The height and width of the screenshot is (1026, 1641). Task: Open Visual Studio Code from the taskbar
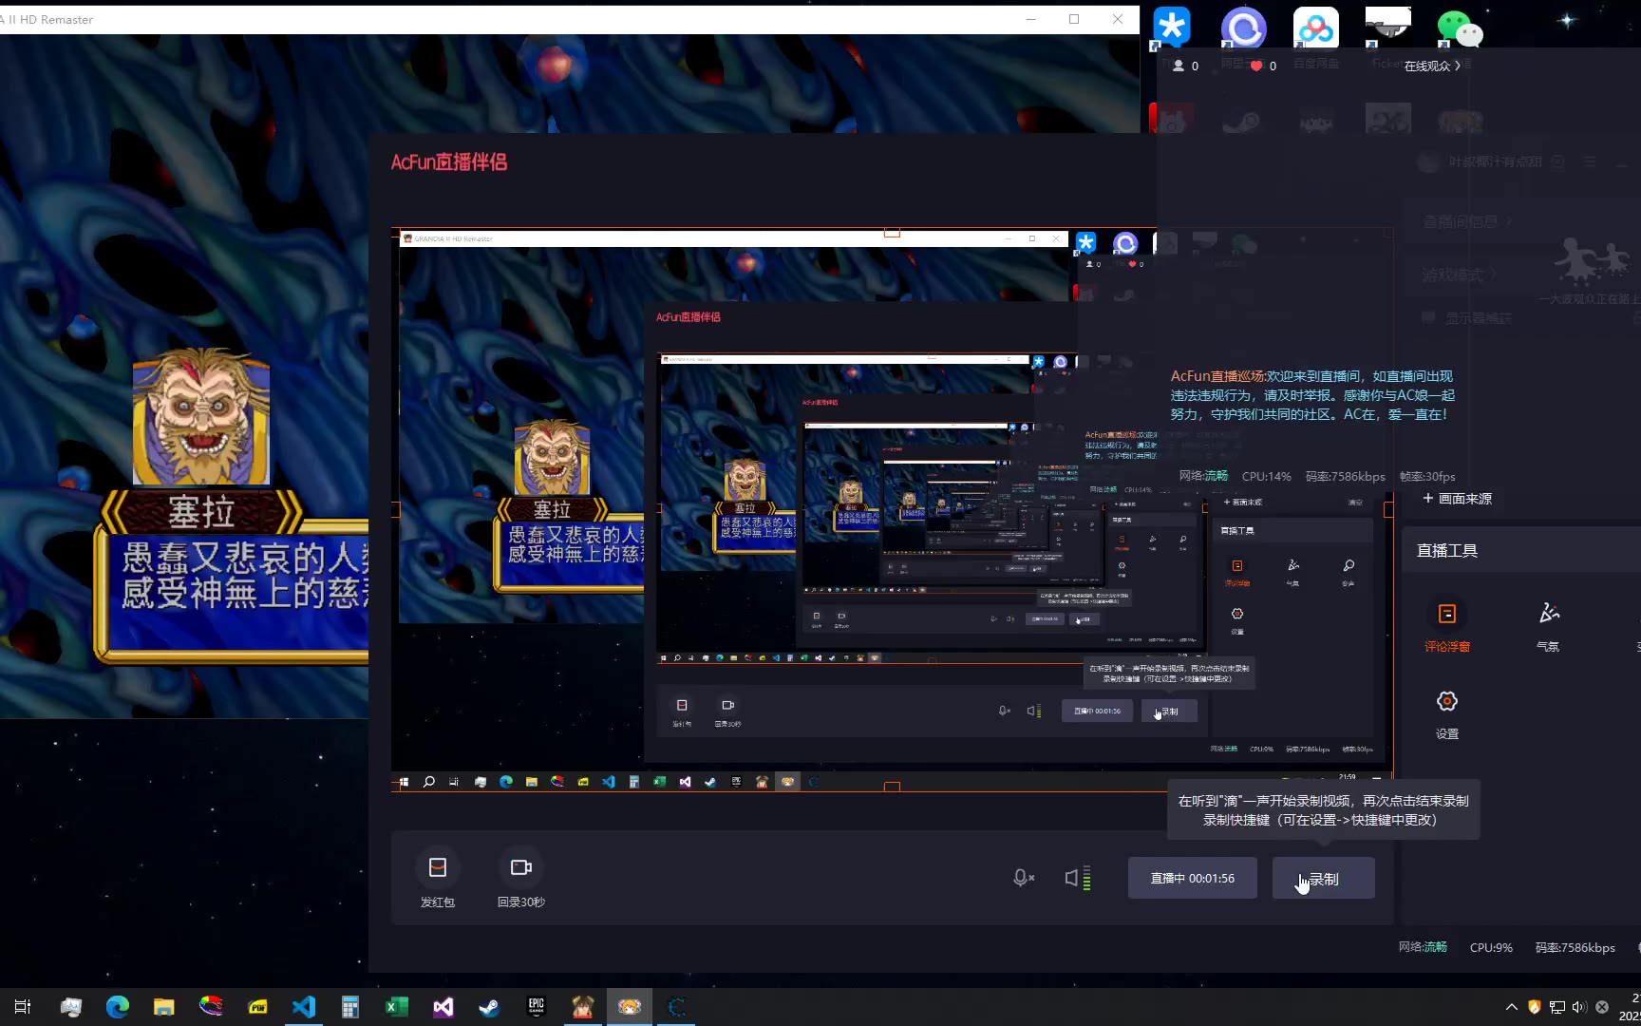(x=304, y=1007)
